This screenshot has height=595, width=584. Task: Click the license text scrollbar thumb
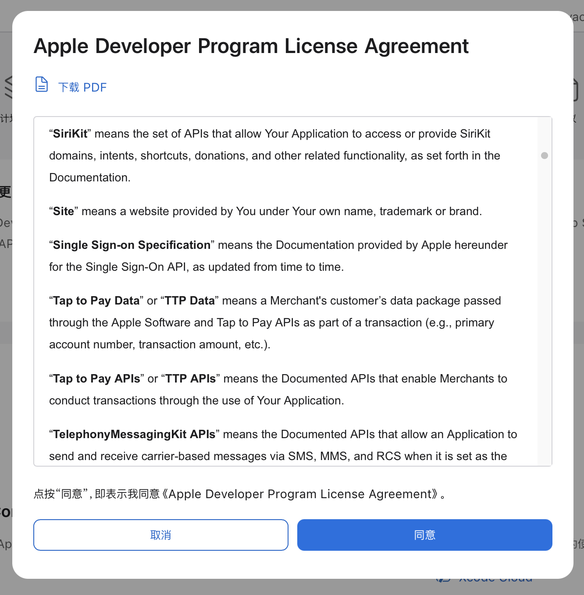pyautogui.click(x=545, y=156)
